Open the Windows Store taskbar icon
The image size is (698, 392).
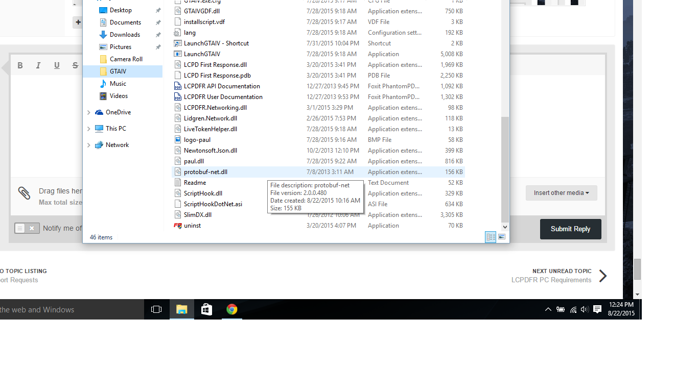coord(206,309)
